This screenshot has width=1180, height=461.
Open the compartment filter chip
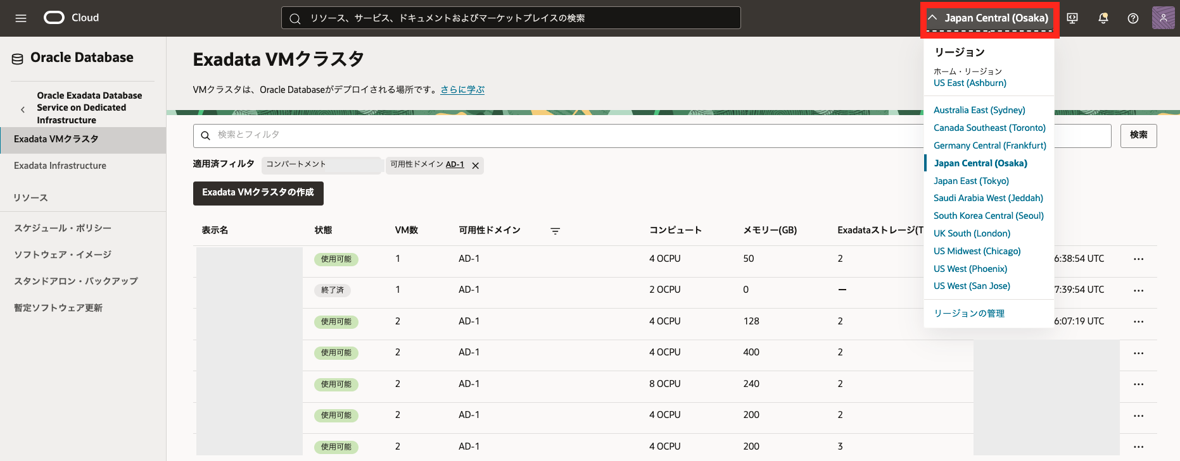coord(321,165)
